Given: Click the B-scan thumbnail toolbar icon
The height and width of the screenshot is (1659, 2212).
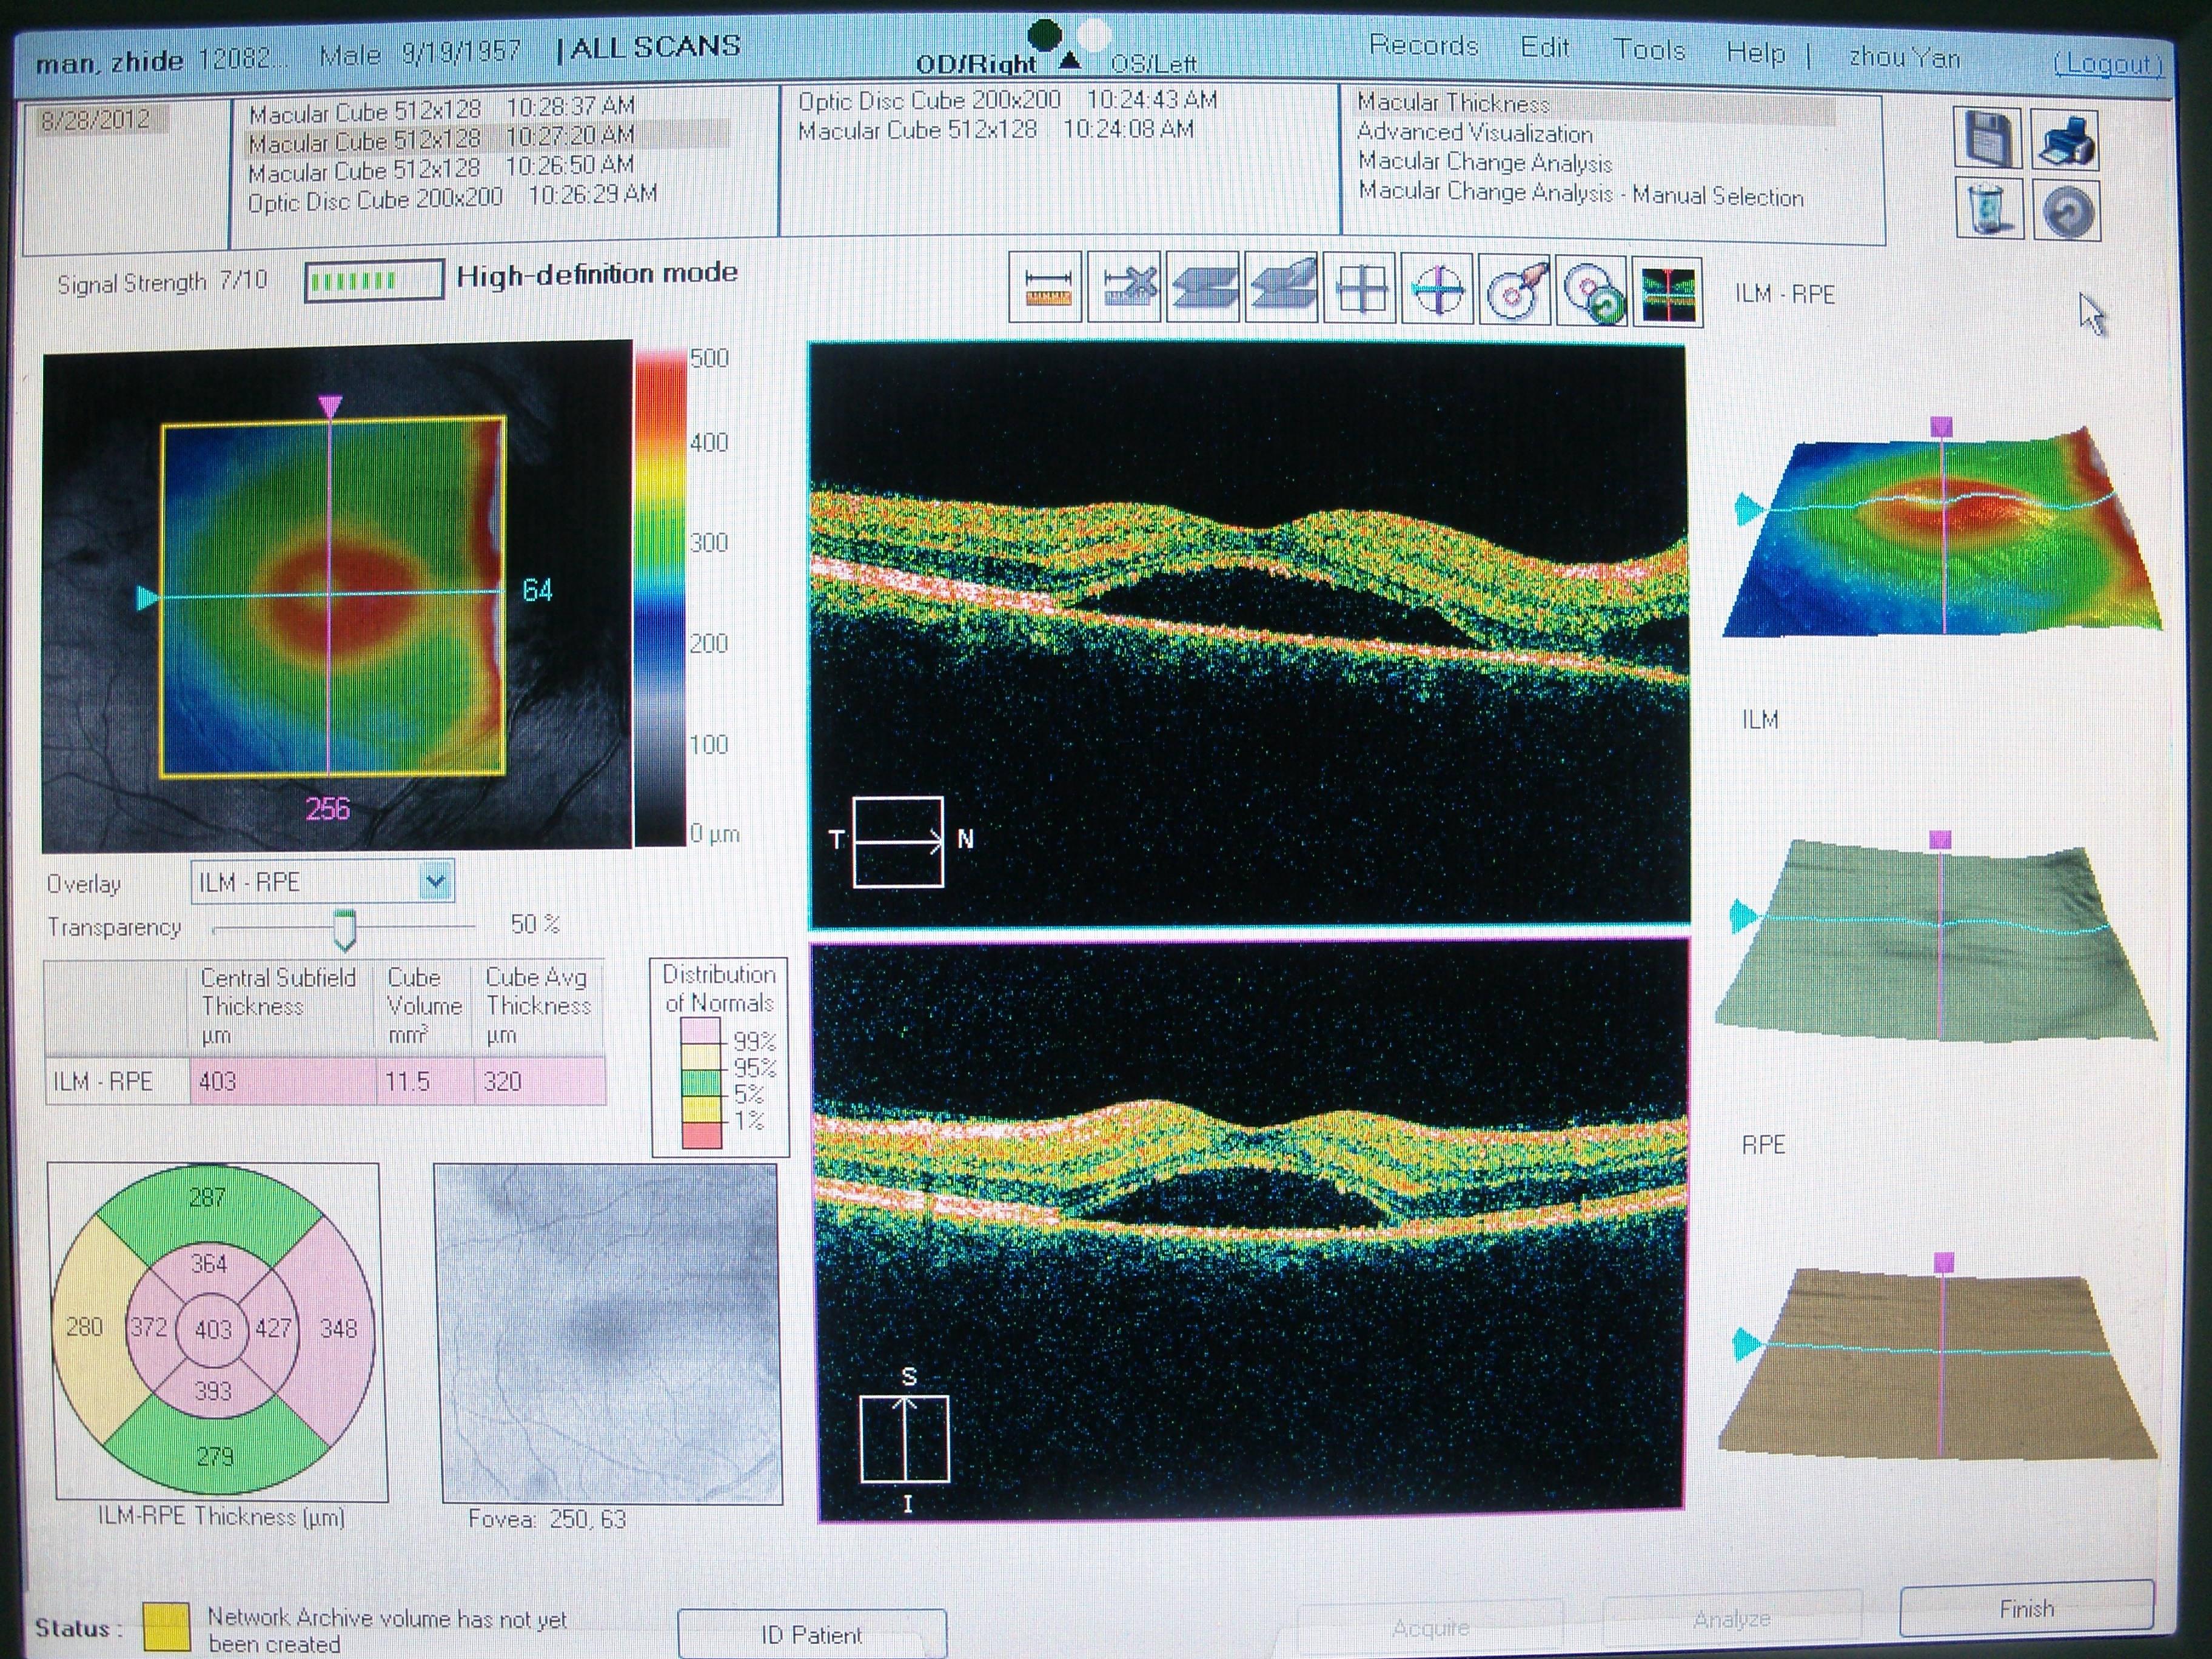Looking at the screenshot, I should (1668, 292).
